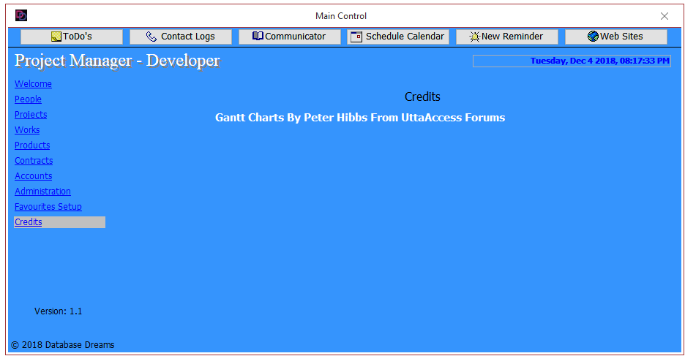The height and width of the screenshot is (356, 685).
Task: Click the date and time field
Action: click(572, 61)
